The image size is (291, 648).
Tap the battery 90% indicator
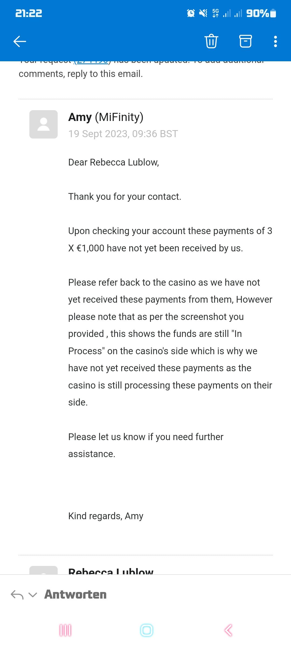tap(261, 13)
